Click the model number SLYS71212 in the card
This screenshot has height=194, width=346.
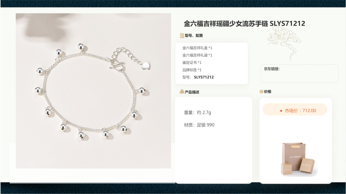click(x=204, y=77)
